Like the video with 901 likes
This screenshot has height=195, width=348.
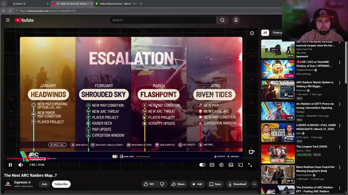149,184
